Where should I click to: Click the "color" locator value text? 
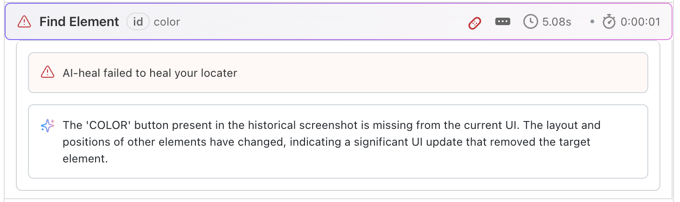167,22
